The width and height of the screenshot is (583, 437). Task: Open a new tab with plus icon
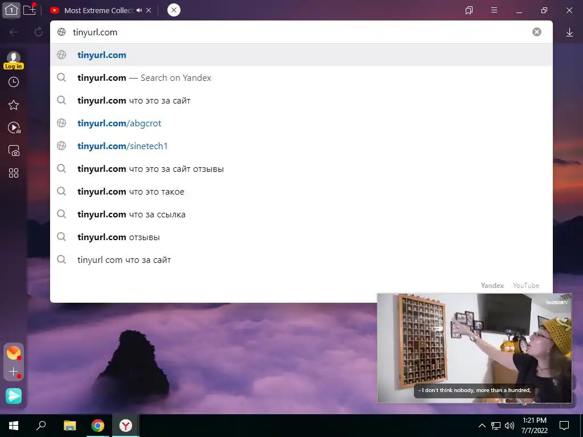pyautogui.click(x=30, y=10)
